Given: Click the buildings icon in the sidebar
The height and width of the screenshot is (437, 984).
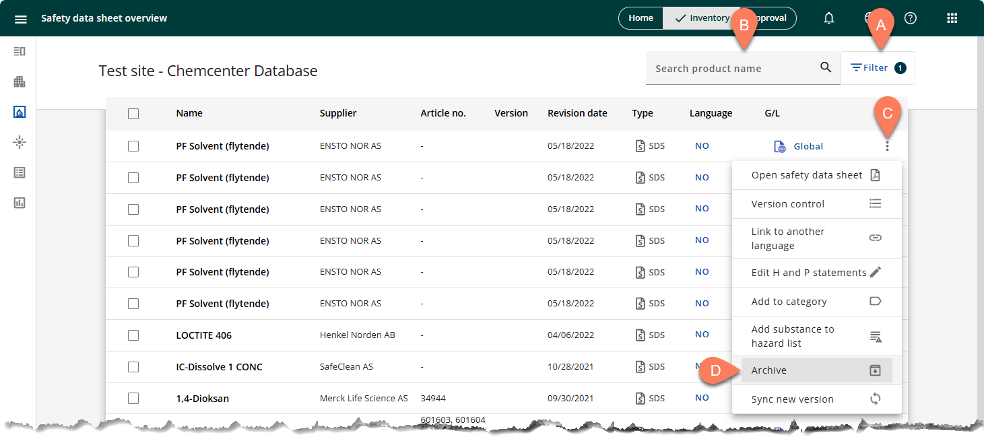Looking at the screenshot, I should 20,81.
